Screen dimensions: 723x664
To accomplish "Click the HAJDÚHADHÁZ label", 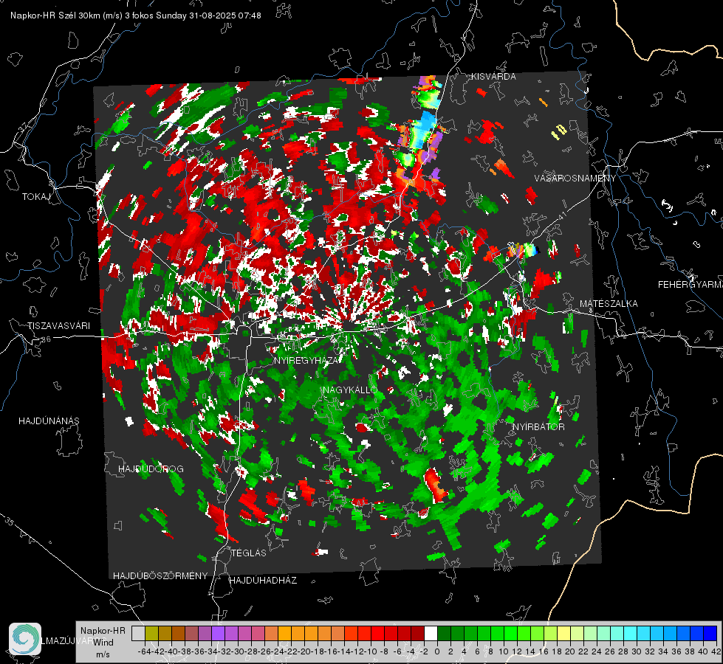I will tap(263, 581).
